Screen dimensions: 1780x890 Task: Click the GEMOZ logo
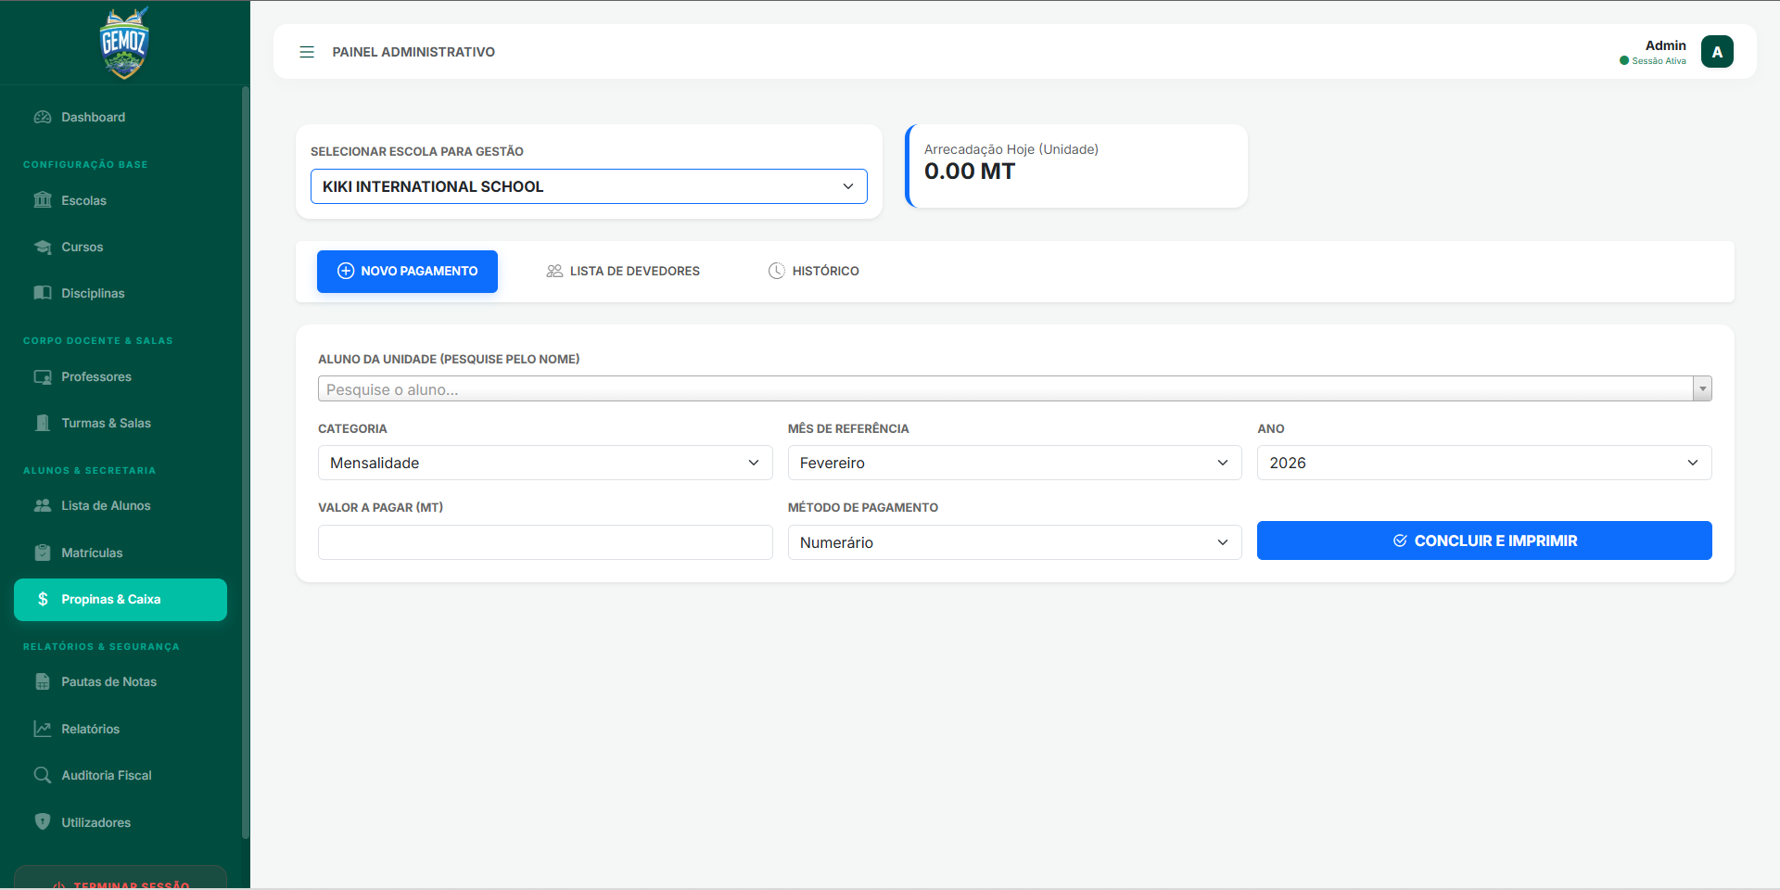pyautogui.click(x=124, y=43)
